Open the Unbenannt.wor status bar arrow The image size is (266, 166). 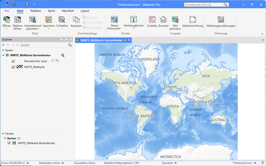pyautogui.click(x=255, y=163)
